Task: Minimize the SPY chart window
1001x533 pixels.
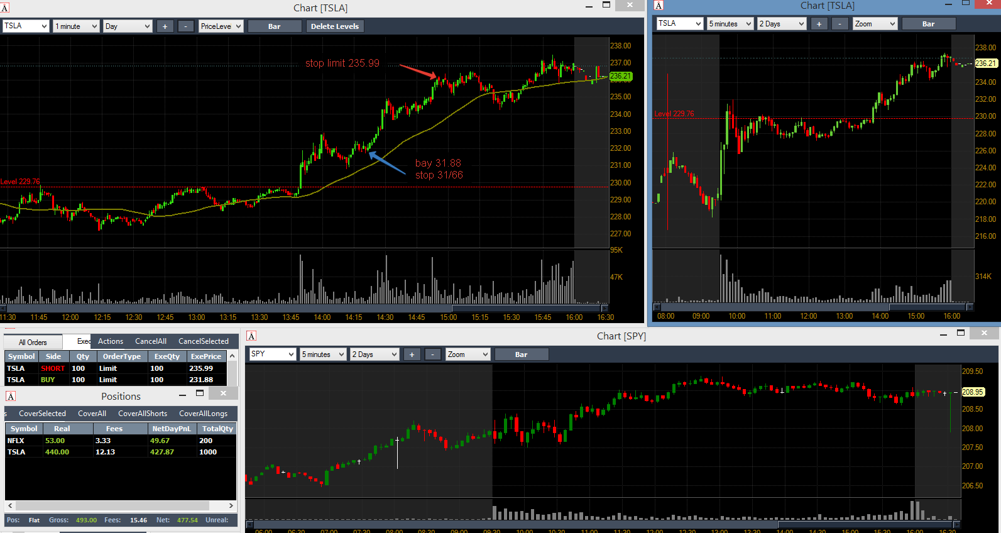Action: 944,335
